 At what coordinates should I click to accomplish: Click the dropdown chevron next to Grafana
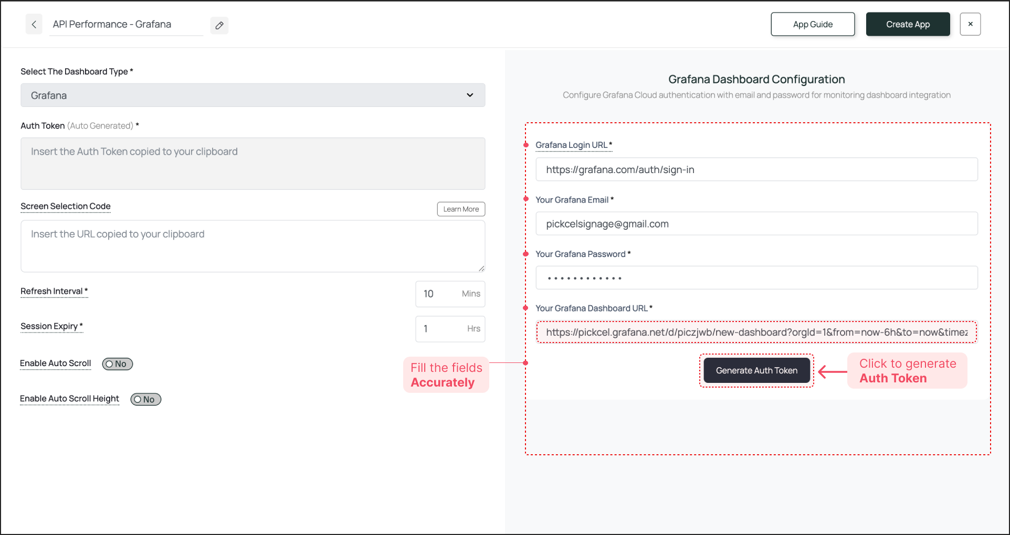470,95
